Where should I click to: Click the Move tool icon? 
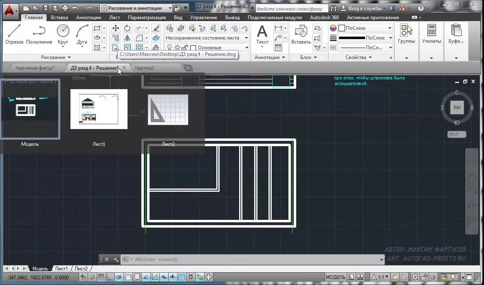(116, 28)
